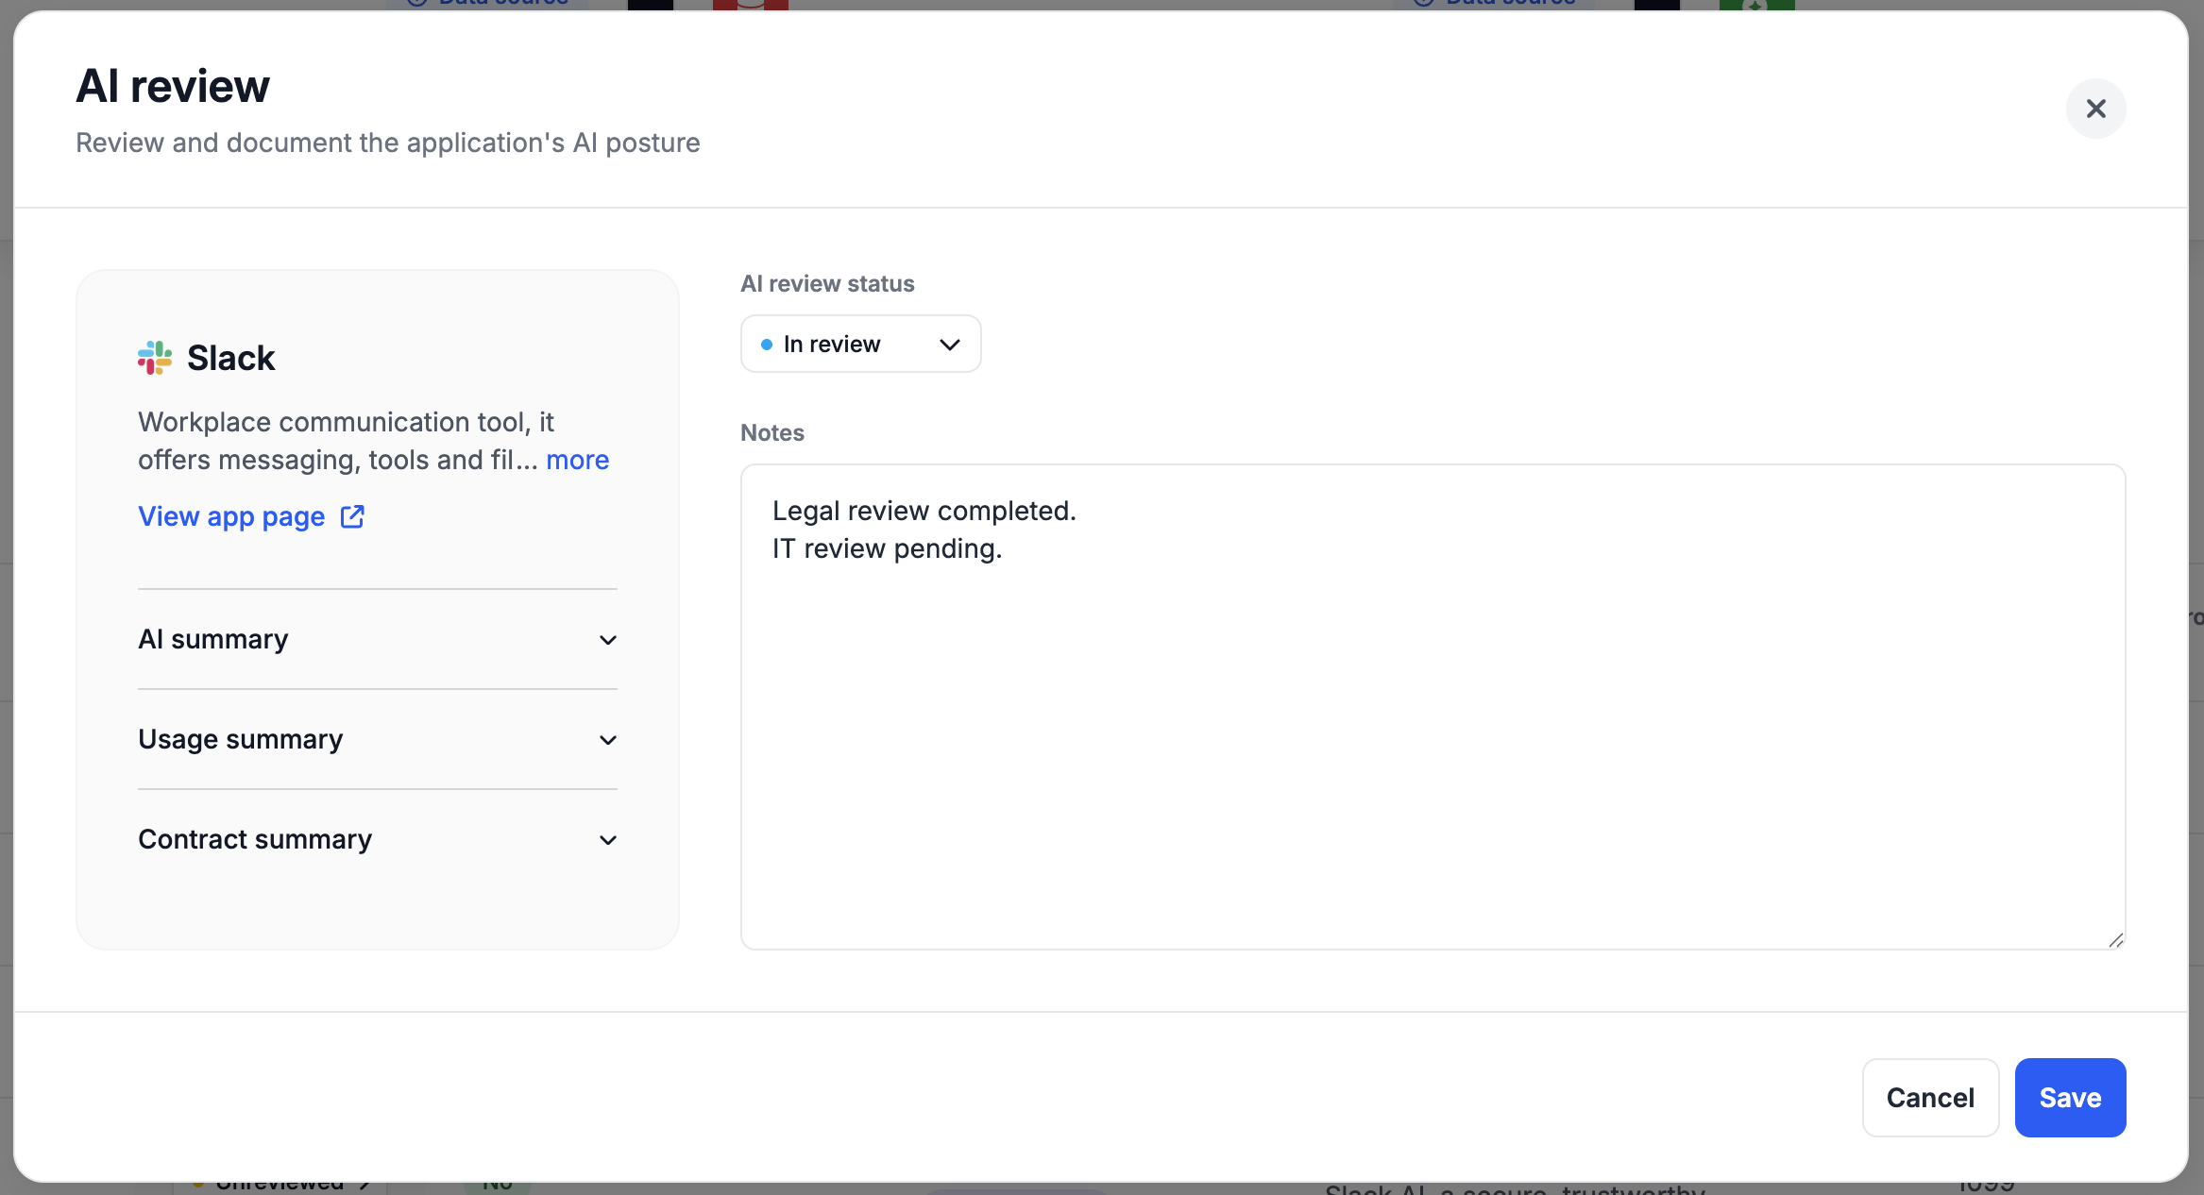
Task: Click the more link in the app description
Action: click(577, 460)
